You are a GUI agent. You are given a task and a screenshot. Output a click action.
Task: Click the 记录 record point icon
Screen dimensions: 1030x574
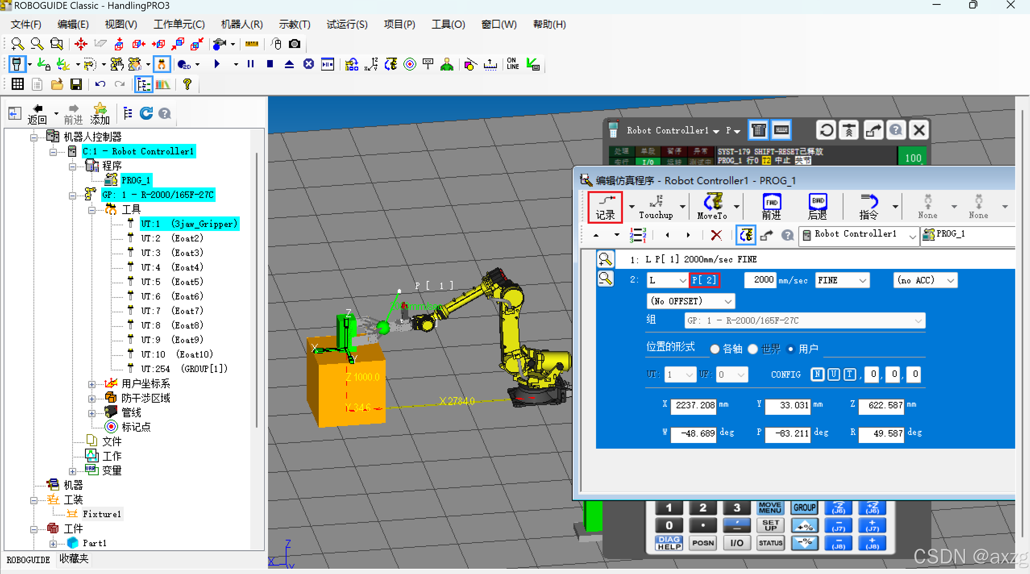pos(605,207)
